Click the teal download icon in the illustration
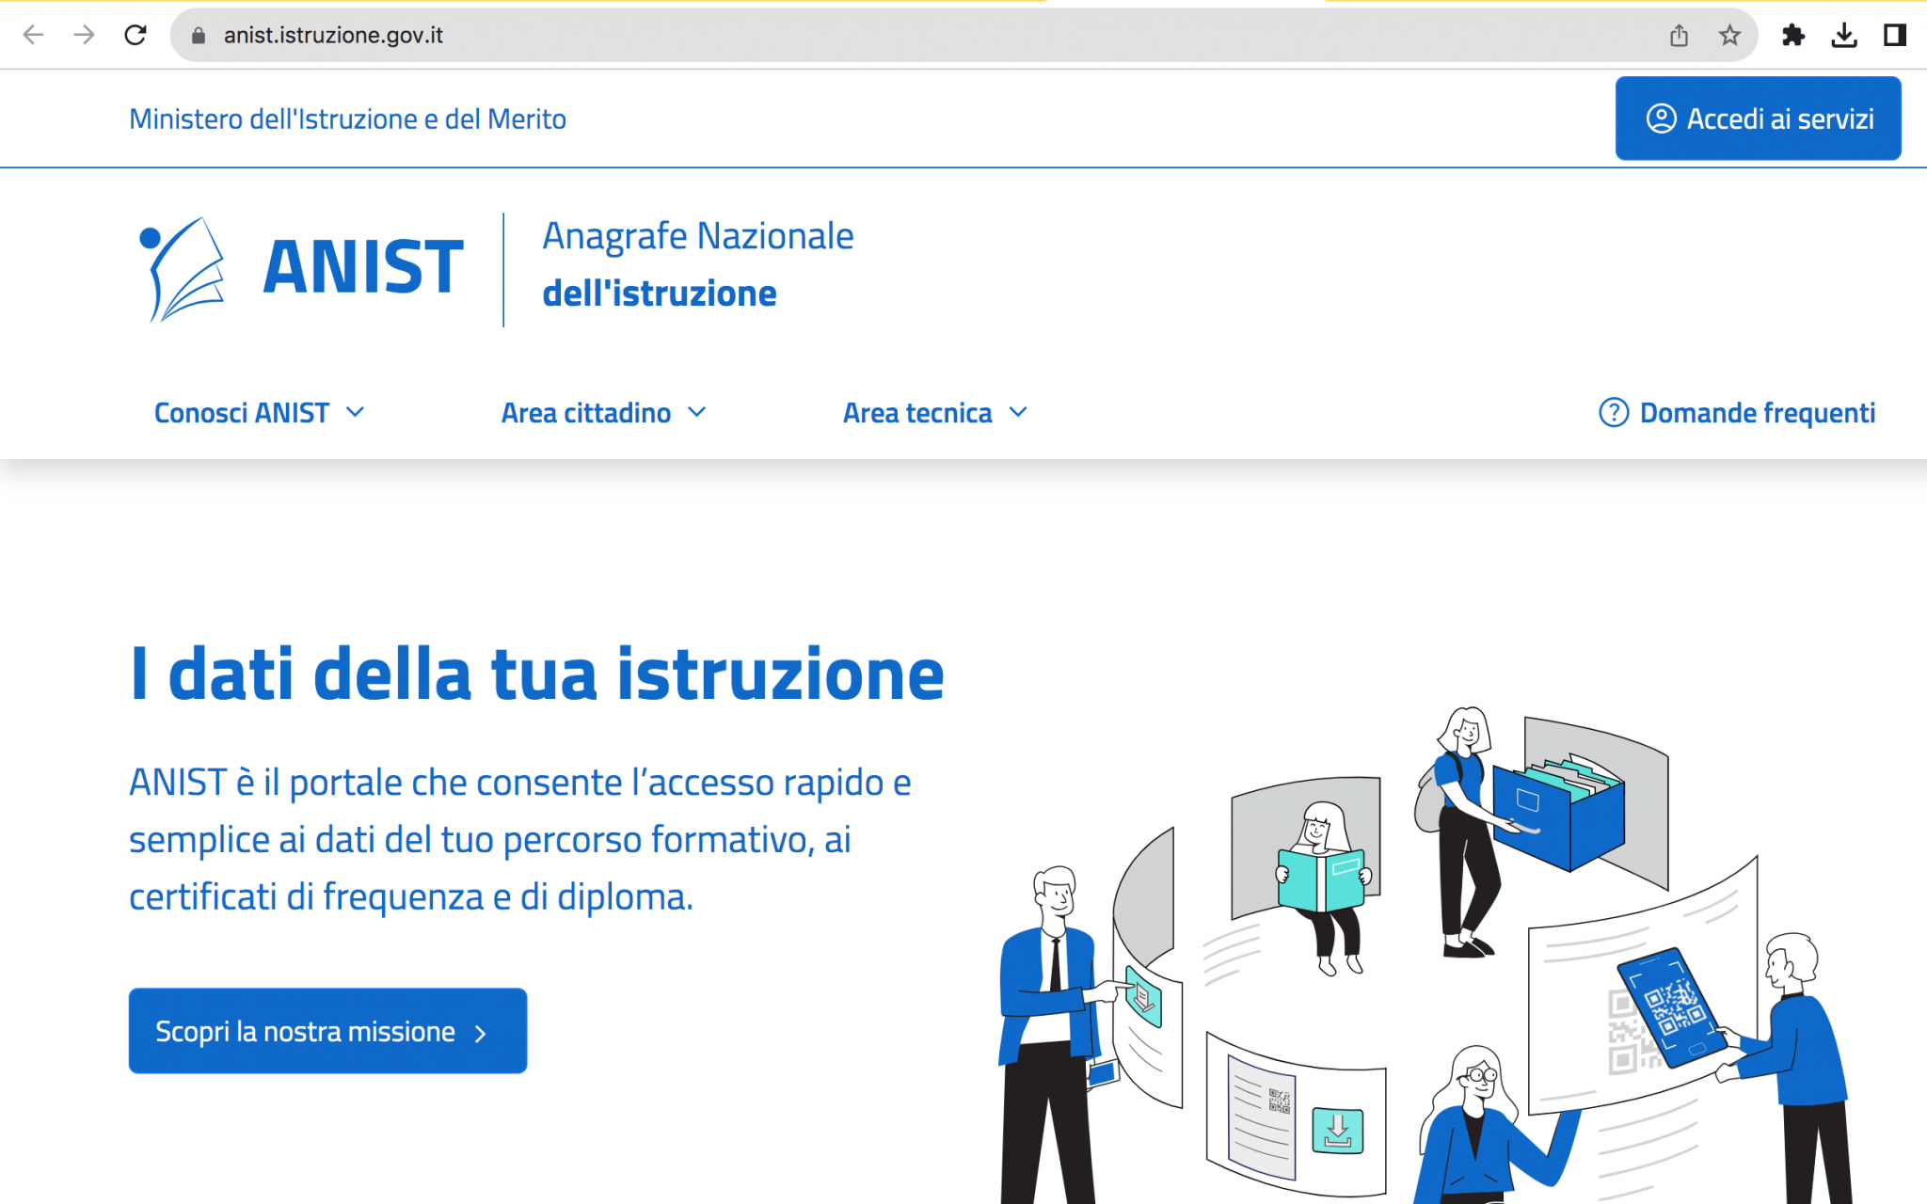This screenshot has height=1204, width=1927. [1337, 1131]
